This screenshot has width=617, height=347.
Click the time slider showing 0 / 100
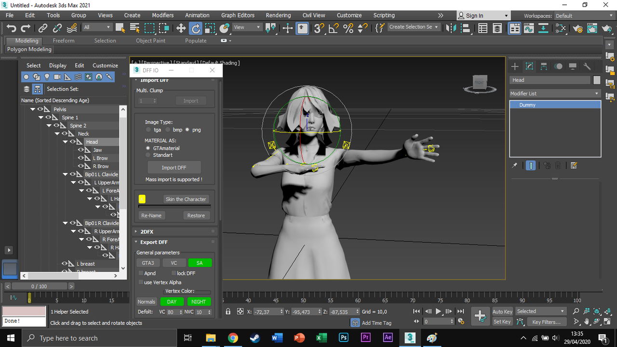pos(39,286)
